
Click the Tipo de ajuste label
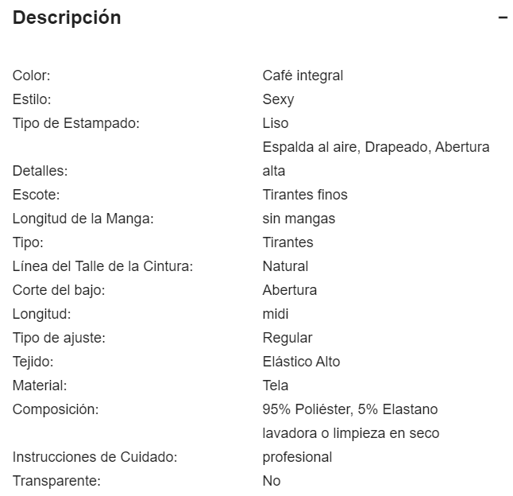[59, 338]
